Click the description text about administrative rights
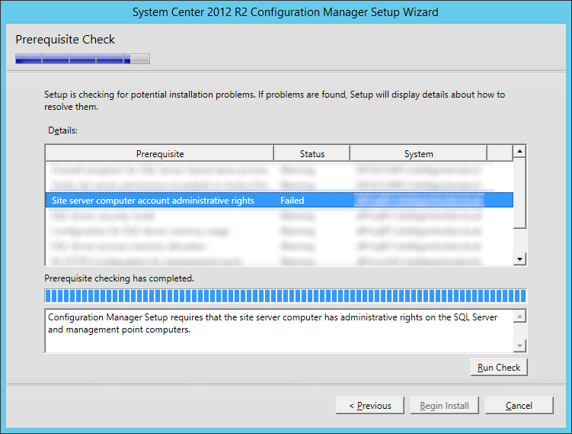The image size is (572, 434). 273,323
